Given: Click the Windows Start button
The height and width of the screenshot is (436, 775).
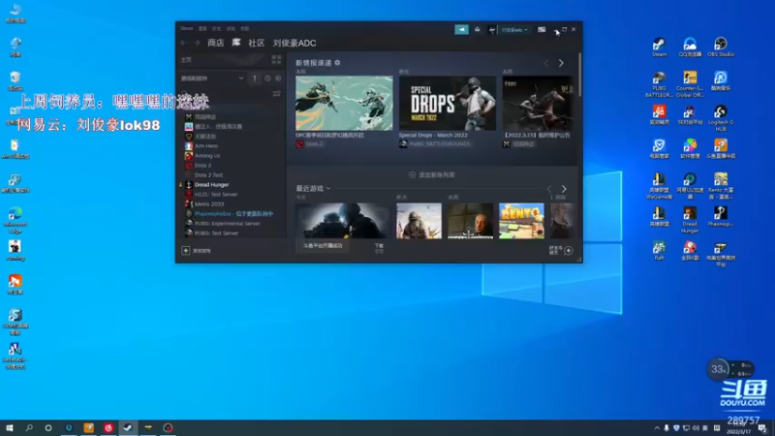Looking at the screenshot, I should pos(10,428).
